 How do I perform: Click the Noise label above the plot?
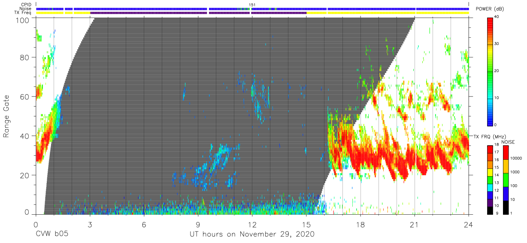[x=26, y=9]
